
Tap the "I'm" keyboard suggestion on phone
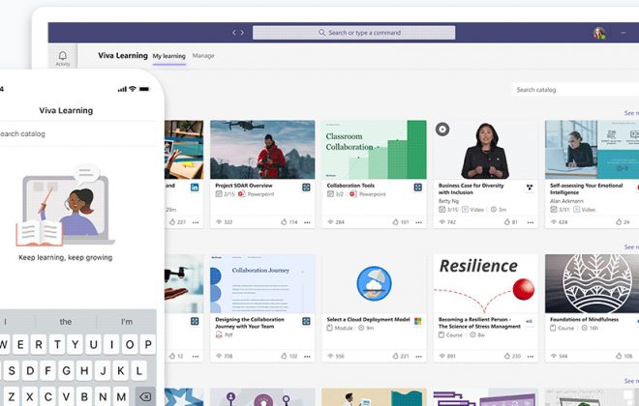click(x=127, y=322)
